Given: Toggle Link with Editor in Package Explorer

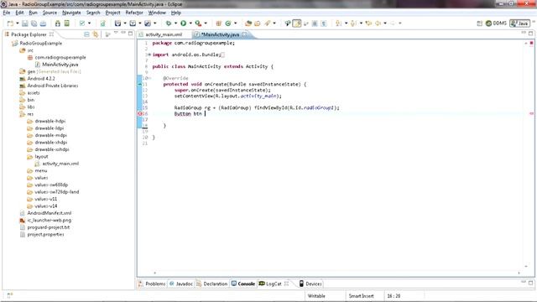Looking at the screenshot, I should point(96,34).
